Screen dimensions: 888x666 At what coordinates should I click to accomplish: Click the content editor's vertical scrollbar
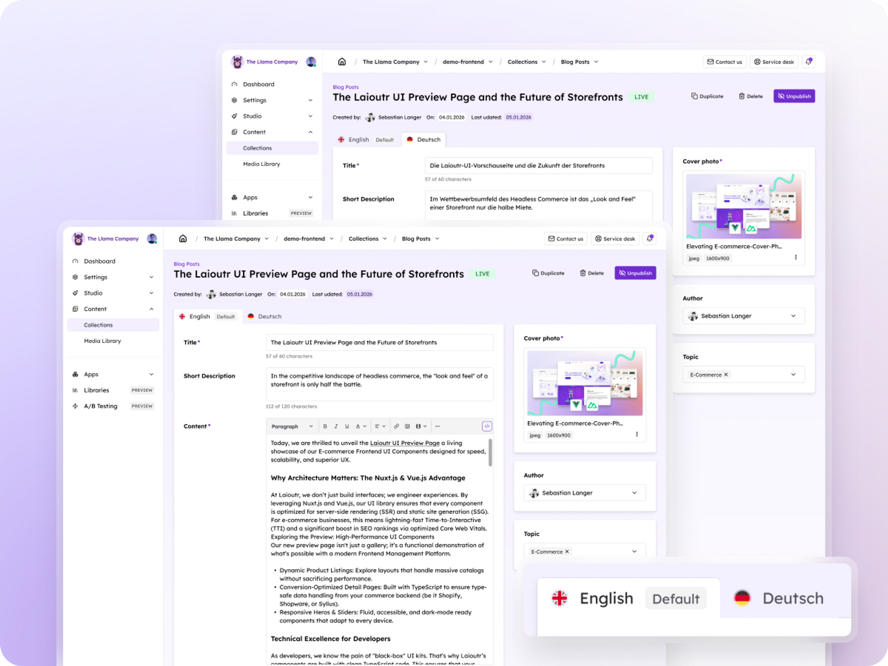(490, 453)
